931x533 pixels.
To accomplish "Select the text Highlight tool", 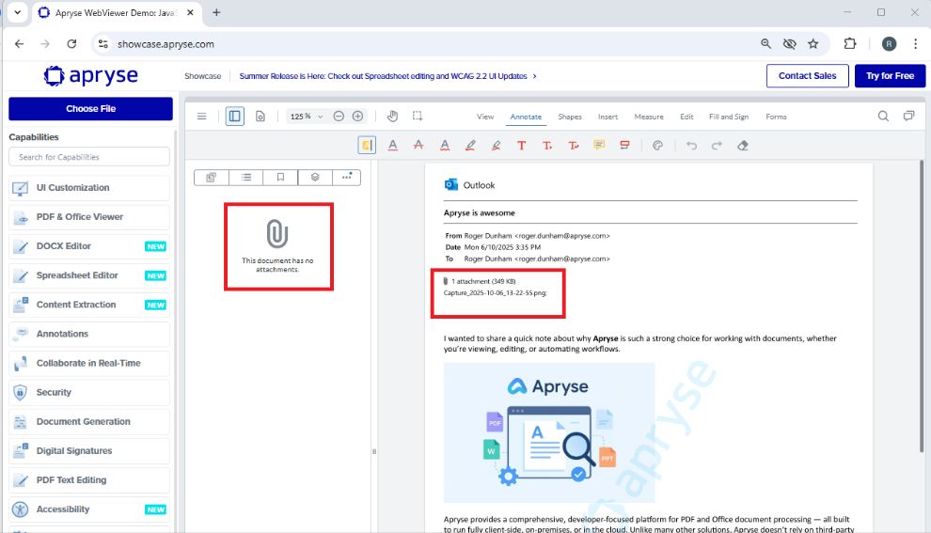I will click(367, 146).
